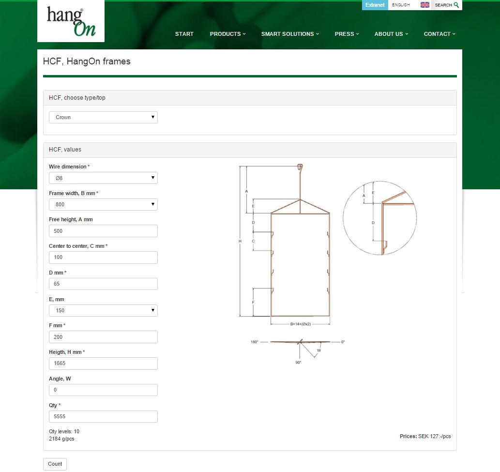The image size is (500, 472).
Task: Click the Center to center C field
Action: [x=103, y=258]
